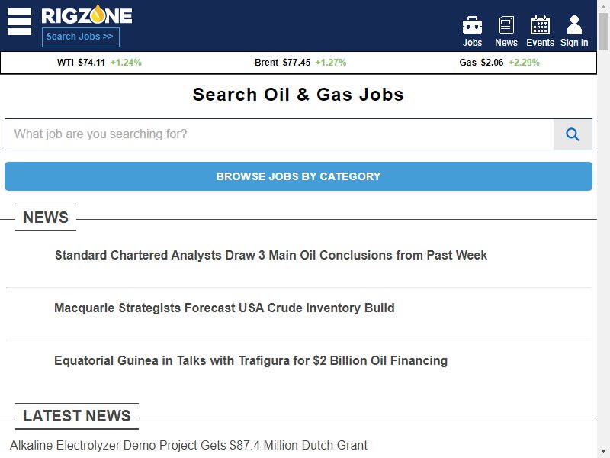
Task: Focus the job search input field
Action: [279, 134]
